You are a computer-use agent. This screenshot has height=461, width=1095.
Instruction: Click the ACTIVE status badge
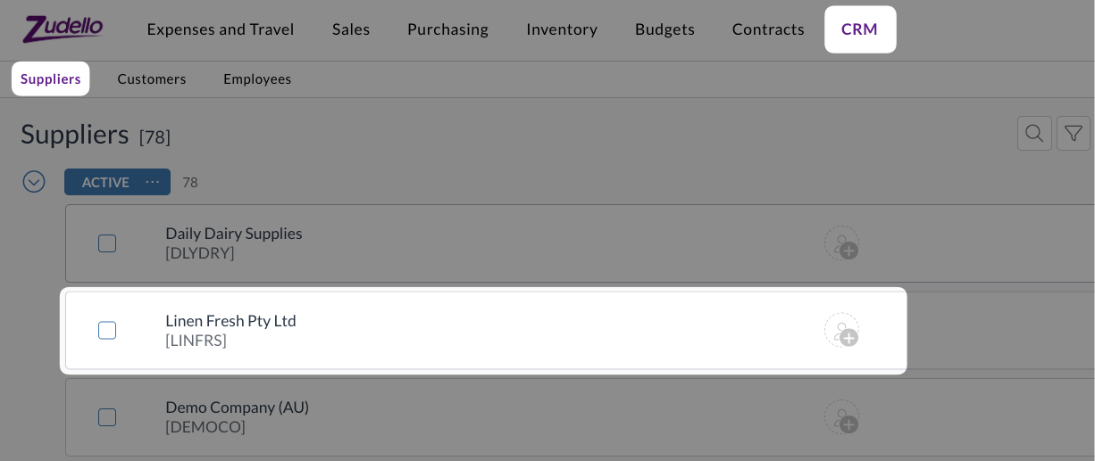point(105,182)
